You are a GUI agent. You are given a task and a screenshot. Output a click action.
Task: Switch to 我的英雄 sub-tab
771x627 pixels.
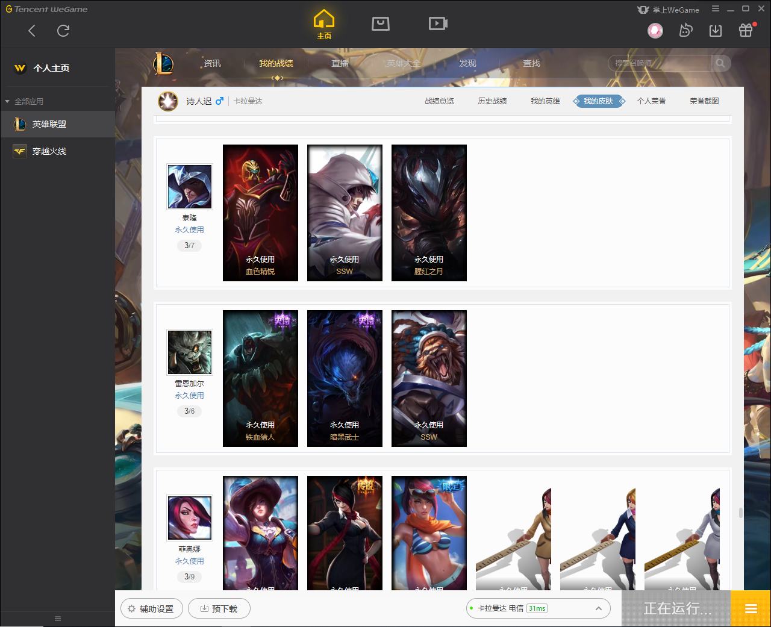pos(545,101)
